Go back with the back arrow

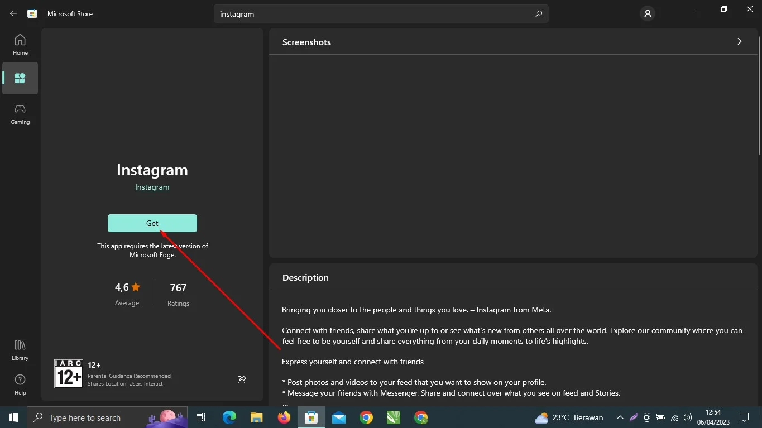pos(13,14)
